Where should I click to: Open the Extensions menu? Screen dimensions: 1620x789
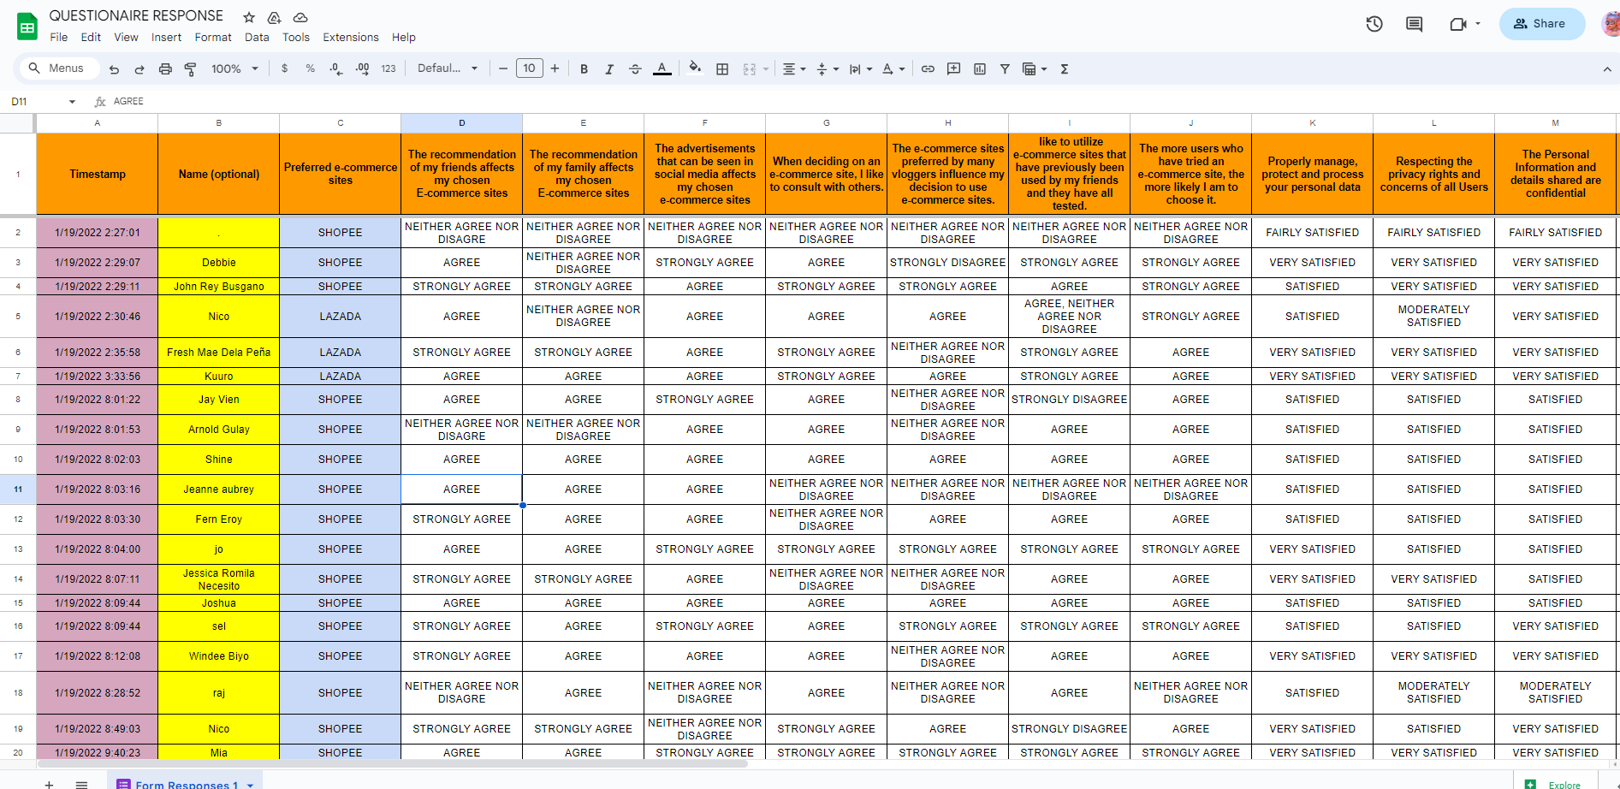coord(350,37)
